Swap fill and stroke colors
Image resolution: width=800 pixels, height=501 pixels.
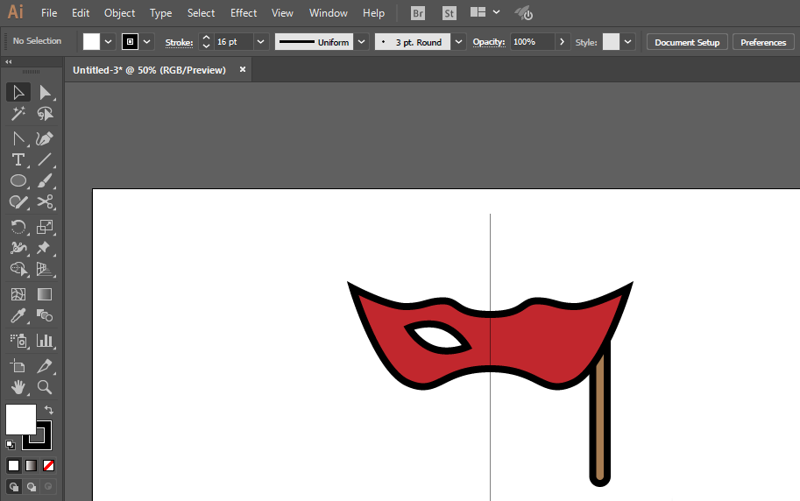click(x=49, y=409)
